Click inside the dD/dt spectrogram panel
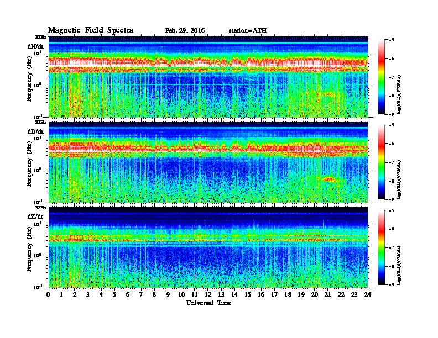Image resolution: width=438 pixels, height=338 pixels. (208, 162)
